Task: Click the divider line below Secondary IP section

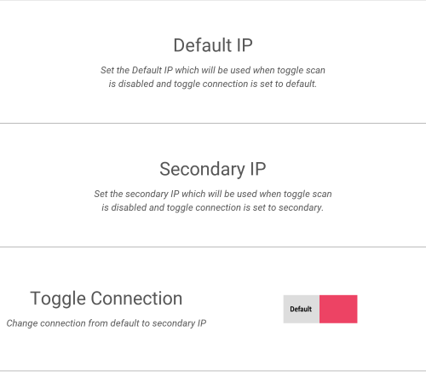Action: coord(213,247)
